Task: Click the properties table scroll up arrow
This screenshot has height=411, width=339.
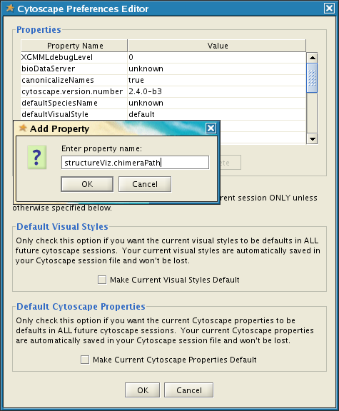Action: [312, 58]
